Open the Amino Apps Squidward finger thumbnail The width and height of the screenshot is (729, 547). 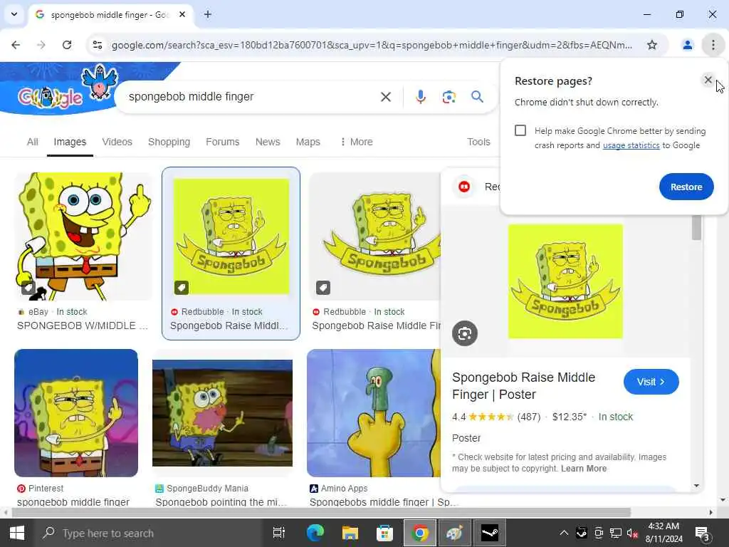373,413
